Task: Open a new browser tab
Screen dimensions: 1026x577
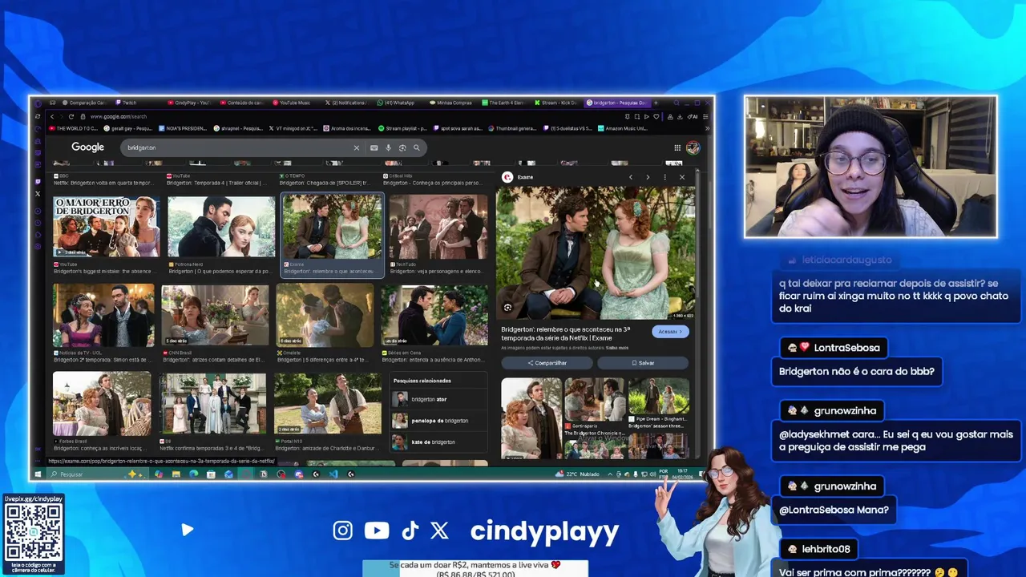Action: coord(655,103)
